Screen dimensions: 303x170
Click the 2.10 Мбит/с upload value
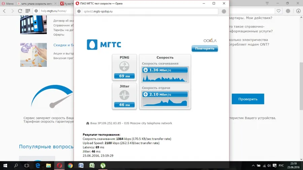160,94
